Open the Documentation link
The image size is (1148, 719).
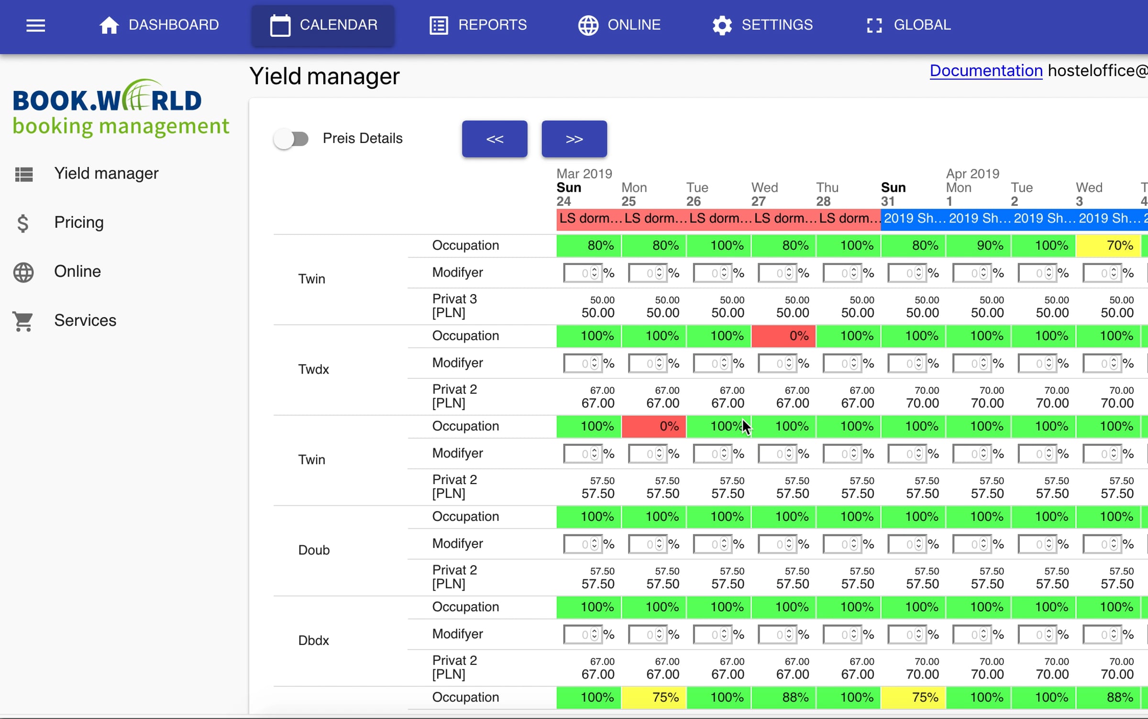(x=986, y=71)
